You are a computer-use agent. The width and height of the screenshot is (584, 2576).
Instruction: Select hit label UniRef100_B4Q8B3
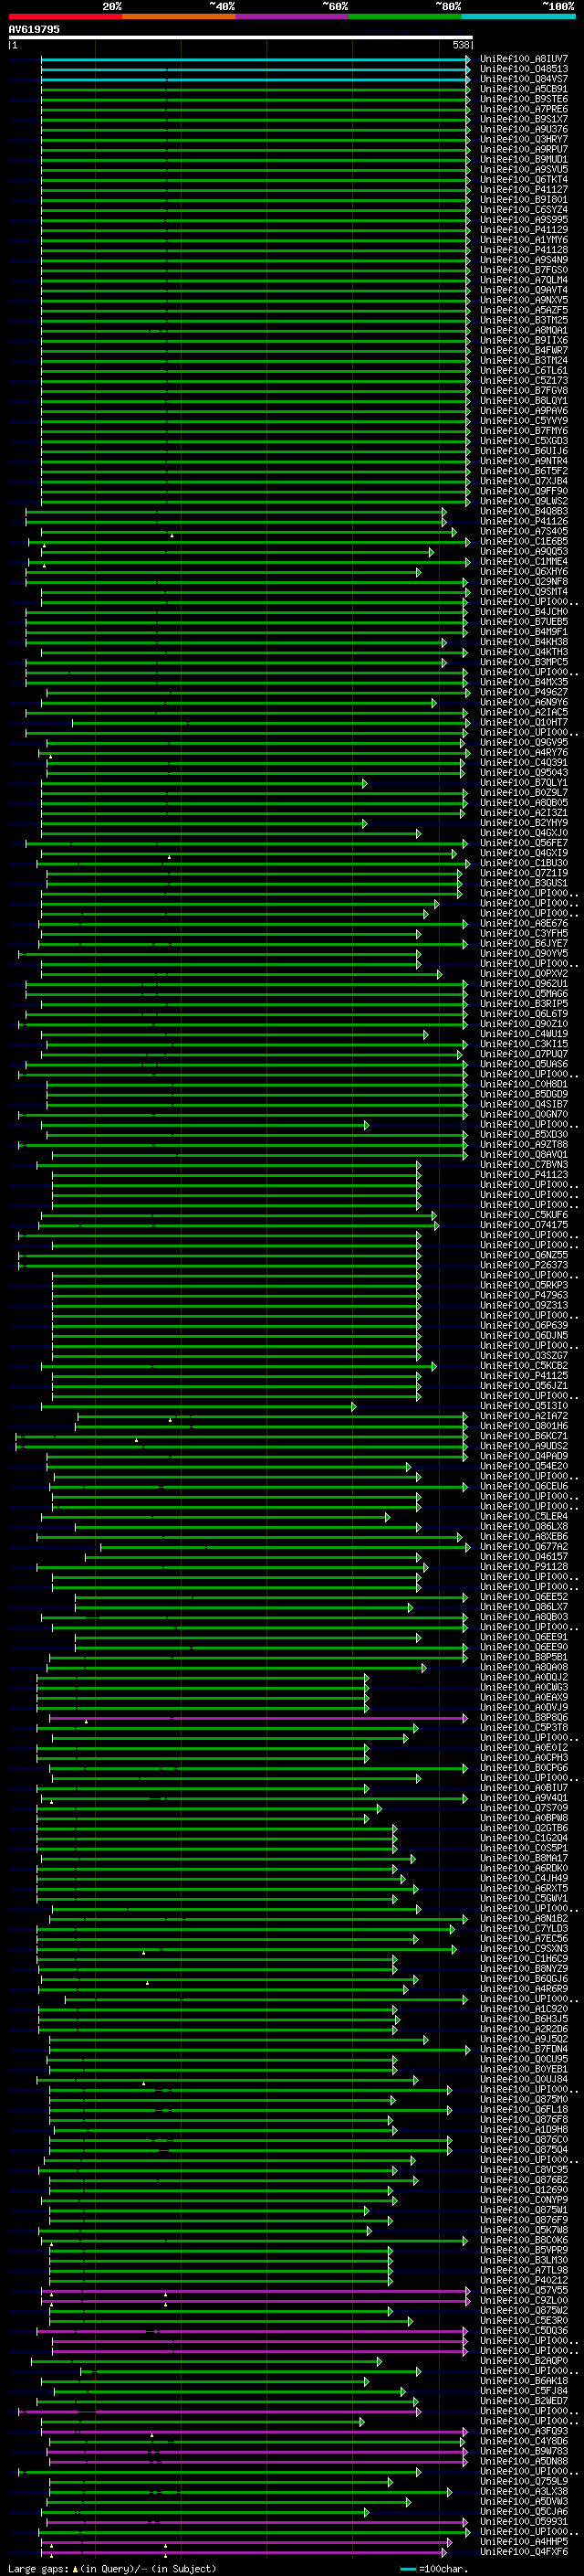click(524, 511)
